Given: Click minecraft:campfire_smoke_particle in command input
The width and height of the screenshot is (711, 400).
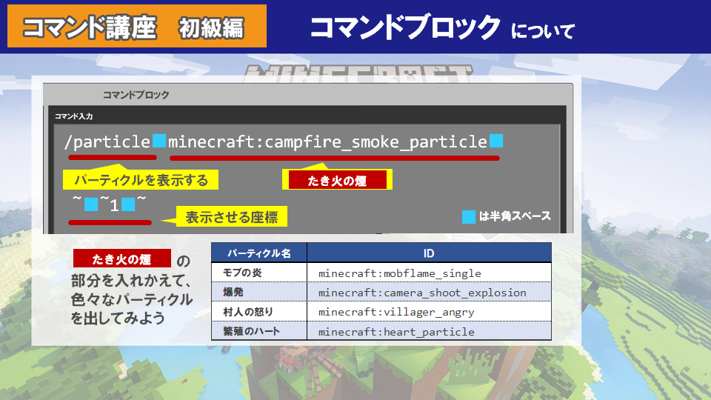Looking at the screenshot, I should (x=328, y=142).
